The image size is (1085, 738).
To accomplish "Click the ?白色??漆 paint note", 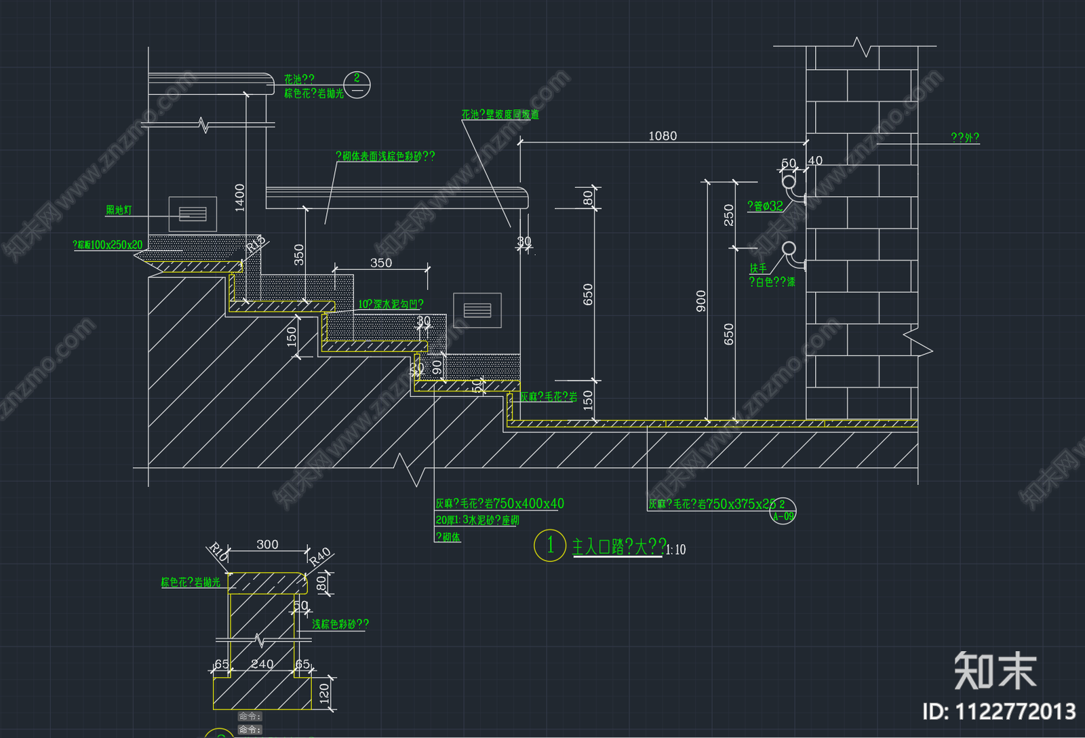I will coord(772,282).
